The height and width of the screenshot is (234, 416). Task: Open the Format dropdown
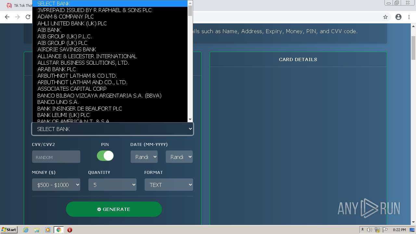click(169, 185)
